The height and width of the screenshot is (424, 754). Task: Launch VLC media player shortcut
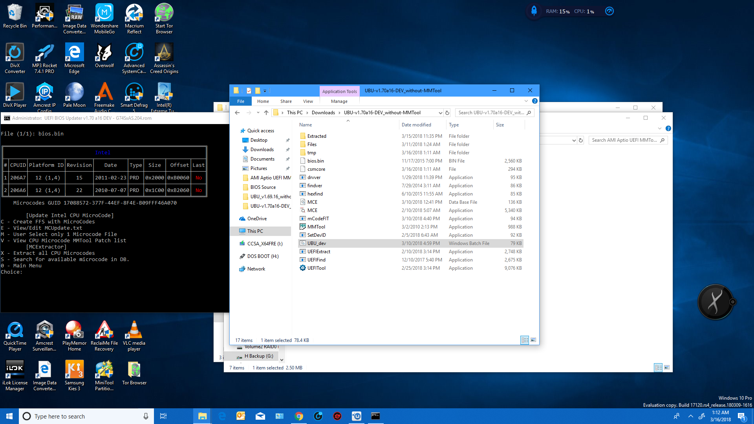(134, 336)
